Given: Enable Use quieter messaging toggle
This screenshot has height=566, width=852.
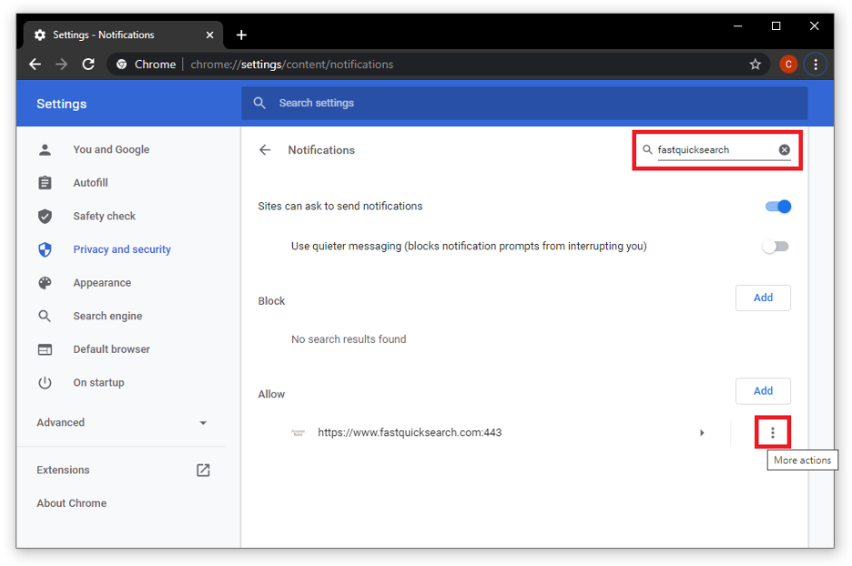Looking at the screenshot, I should click(776, 247).
